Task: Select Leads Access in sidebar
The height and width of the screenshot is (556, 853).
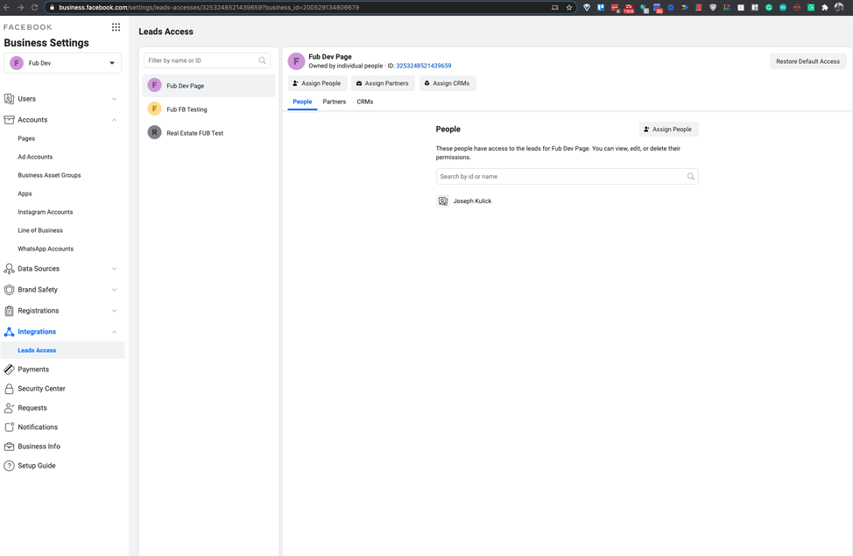Action: click(x=62, y=350)
